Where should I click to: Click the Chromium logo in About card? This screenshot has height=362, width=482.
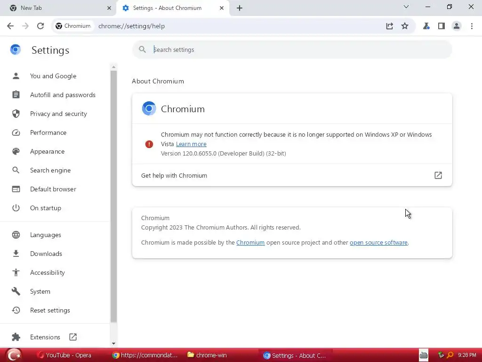[x=149, y=108]
